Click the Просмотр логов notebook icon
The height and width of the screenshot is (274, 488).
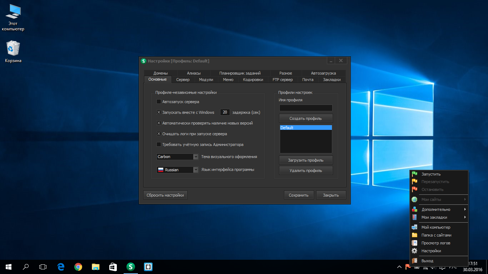pos(414,243)
